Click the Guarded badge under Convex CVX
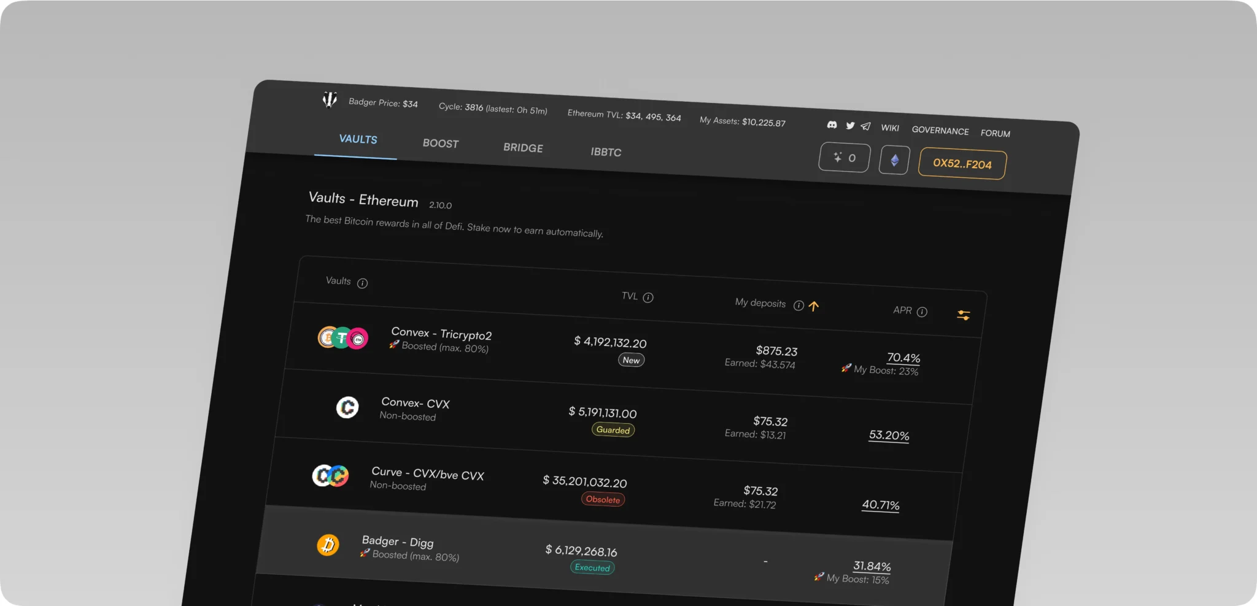Image resolution: width=1257 pixels, height=606 pixels. 613,430
